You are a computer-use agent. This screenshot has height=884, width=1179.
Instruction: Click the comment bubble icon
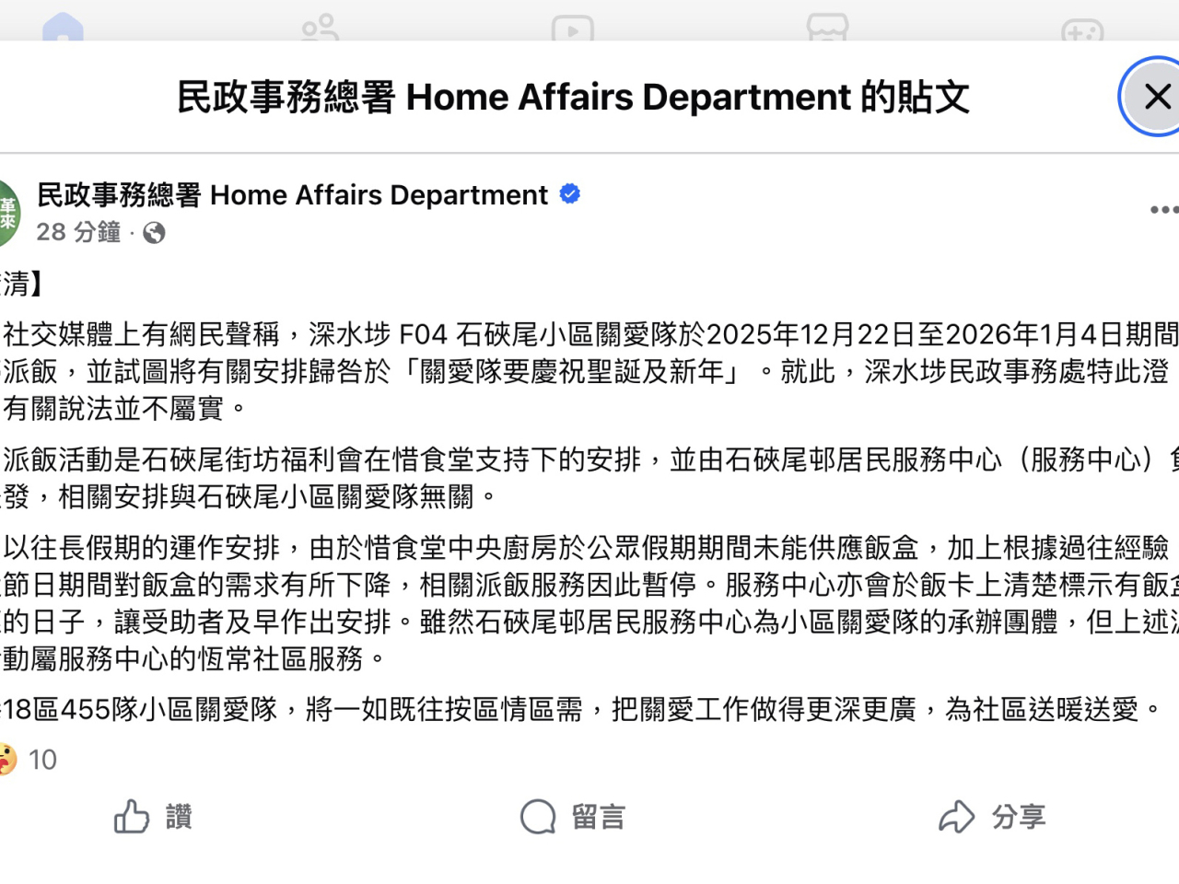[537, 816]
